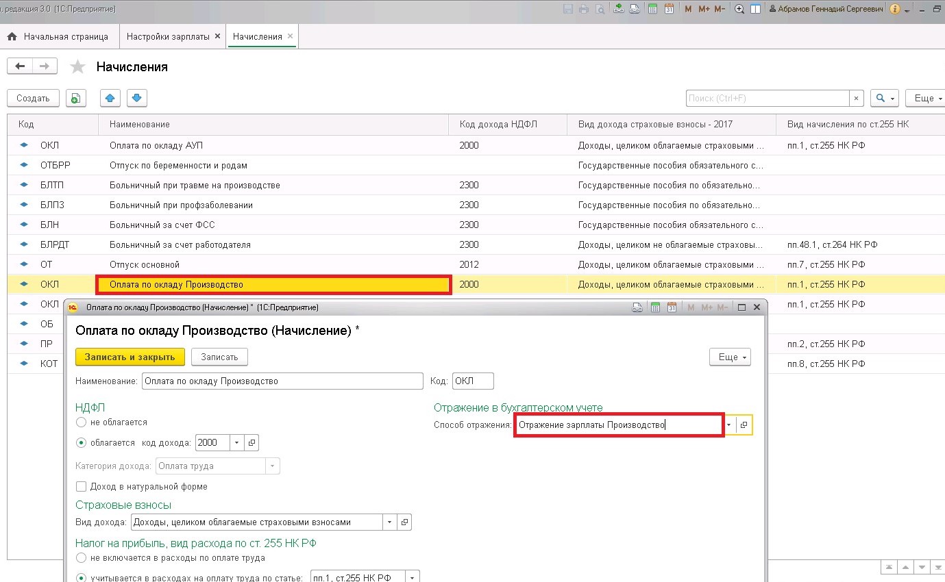Toggle the 'Доход в натуральной форме' checkbox
The width and height of the screenshot is (945, 582).
point(82,487)
